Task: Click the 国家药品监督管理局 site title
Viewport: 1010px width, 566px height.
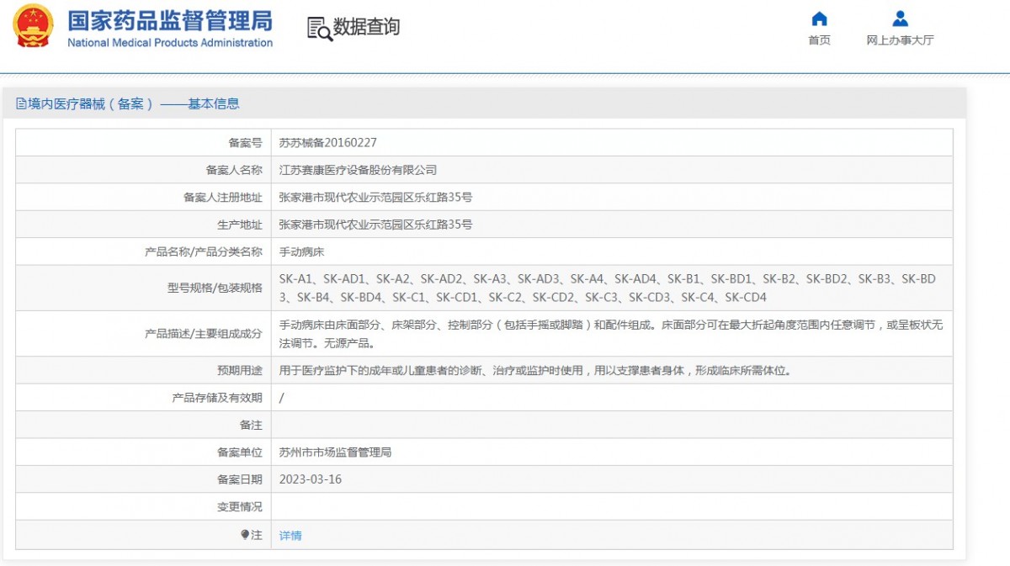Action: click(x=170, y=20)
